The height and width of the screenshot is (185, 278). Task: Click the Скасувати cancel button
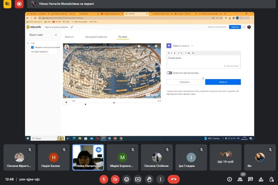(185, 82)
